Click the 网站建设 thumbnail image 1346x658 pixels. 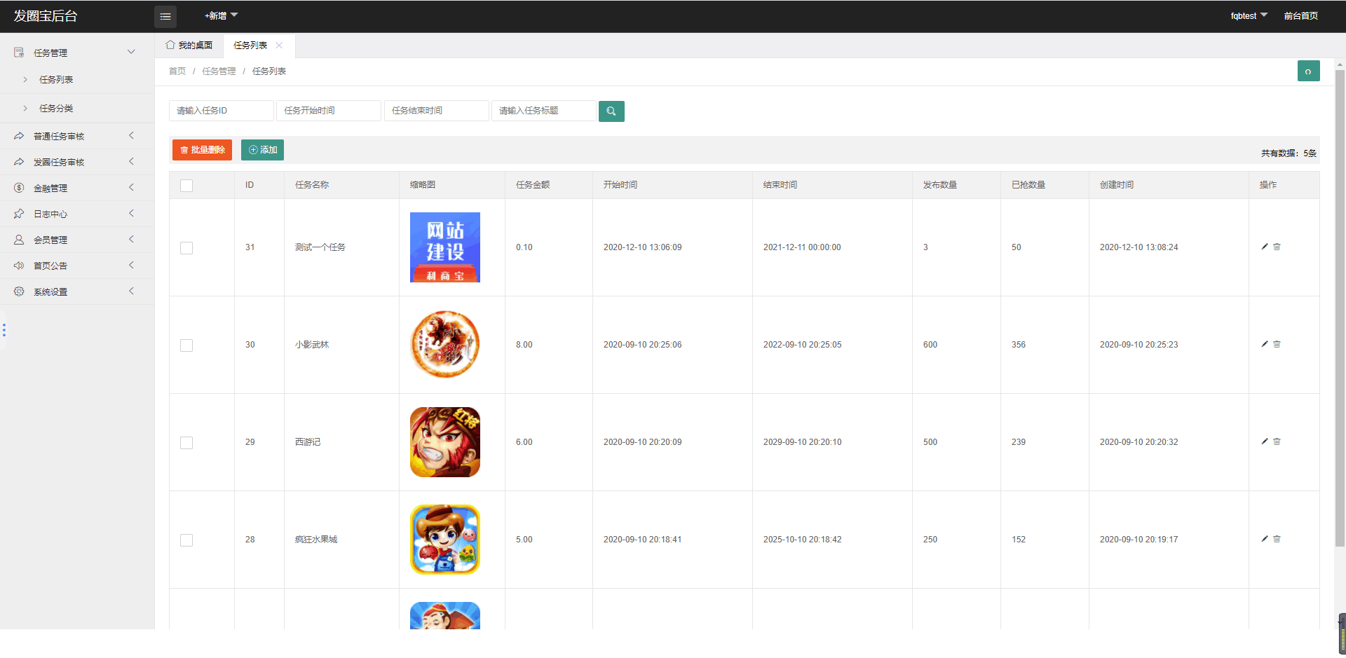[x=445, y=247]
